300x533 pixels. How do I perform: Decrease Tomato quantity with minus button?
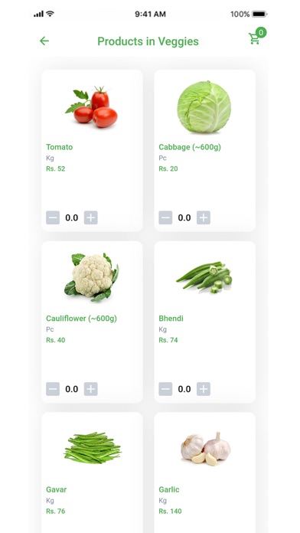53,217
